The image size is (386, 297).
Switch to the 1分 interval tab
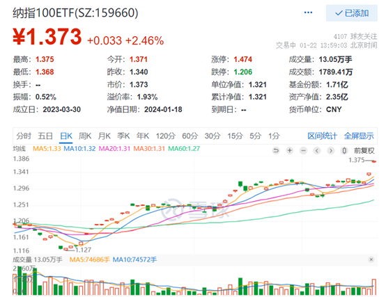tap(274, 136)
